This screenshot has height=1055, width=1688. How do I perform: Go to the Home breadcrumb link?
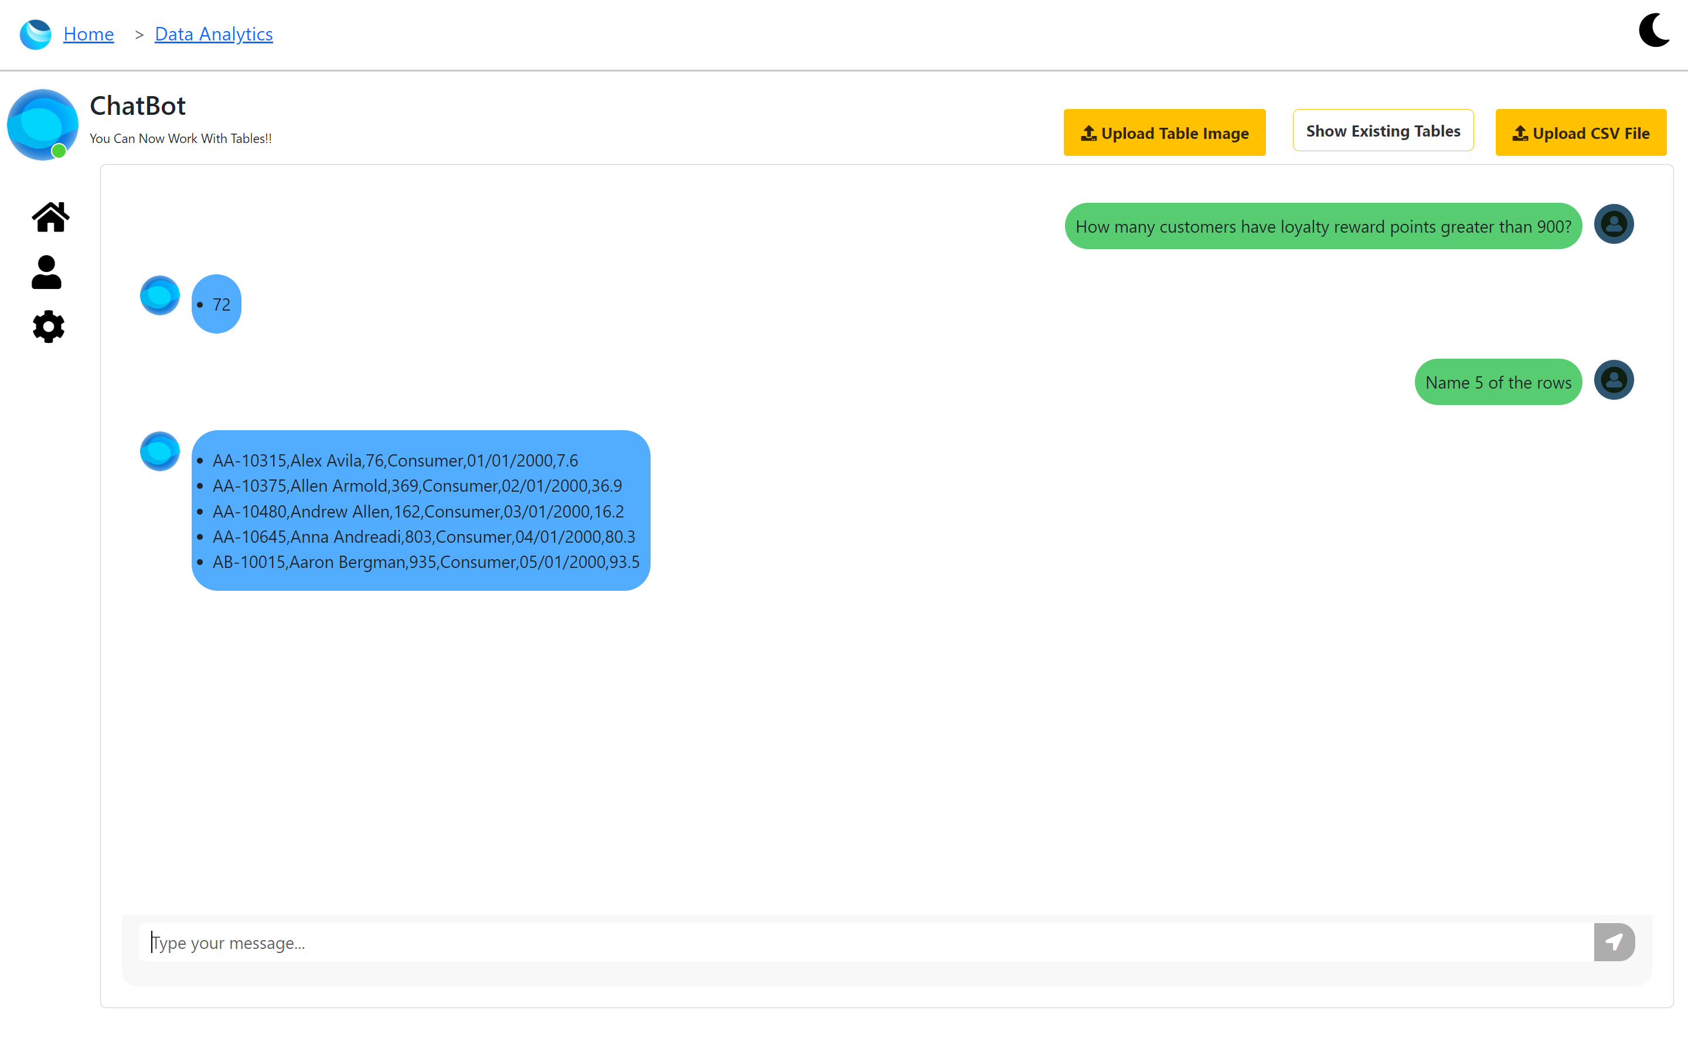click(x=89, y=33)
